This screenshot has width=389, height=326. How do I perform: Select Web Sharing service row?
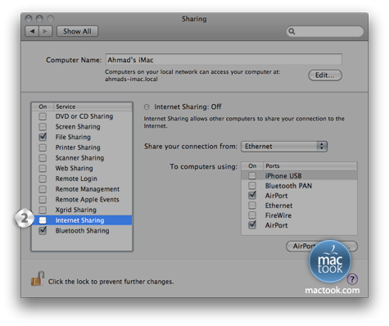pos(82,168)
